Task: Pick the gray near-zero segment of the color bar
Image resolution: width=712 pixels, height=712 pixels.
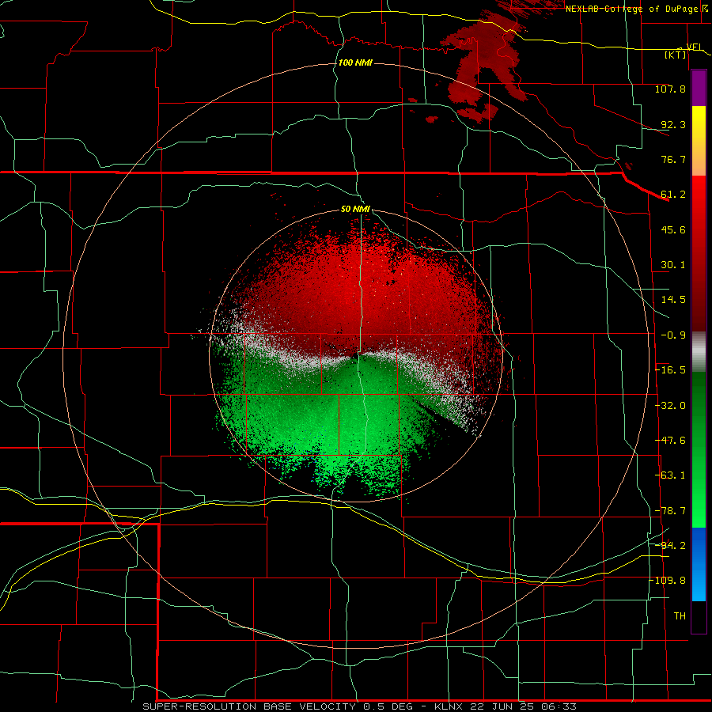Action: tap(699, 352)
